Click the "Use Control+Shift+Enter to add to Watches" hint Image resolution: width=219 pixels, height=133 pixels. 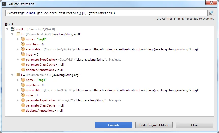click(185, 19)
